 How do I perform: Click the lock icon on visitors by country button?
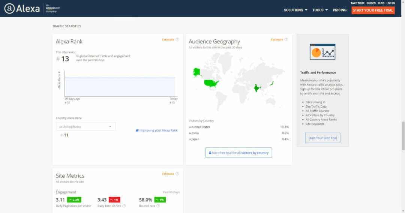210,153
